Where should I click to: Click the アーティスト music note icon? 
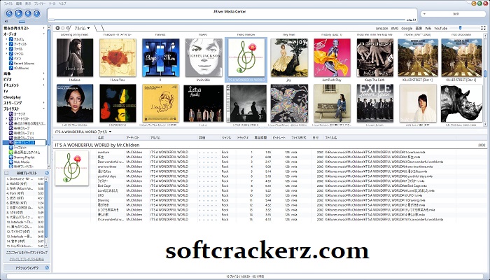11,44
